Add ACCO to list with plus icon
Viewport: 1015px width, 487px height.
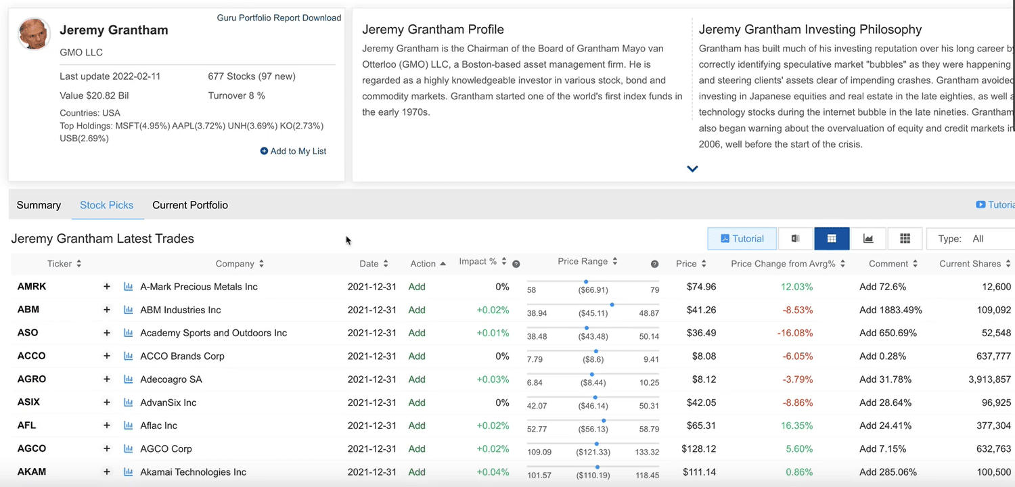(106, 356)
